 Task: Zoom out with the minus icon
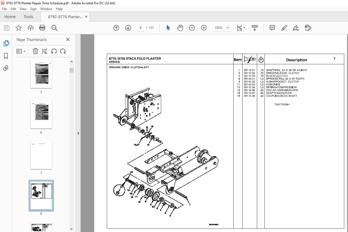(192, 28)
